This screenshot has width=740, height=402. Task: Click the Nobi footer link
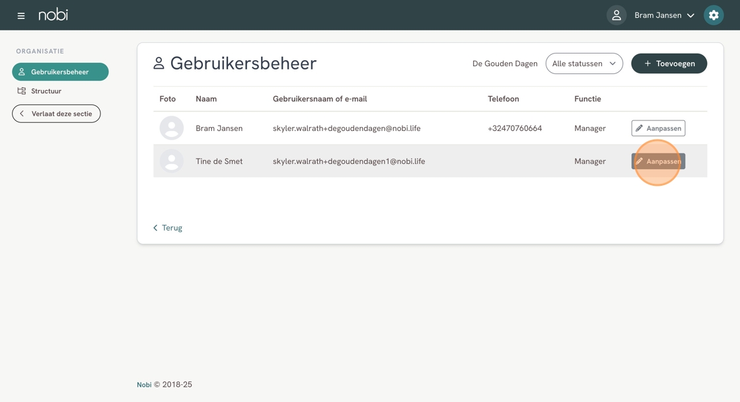[x=144, y=385]
